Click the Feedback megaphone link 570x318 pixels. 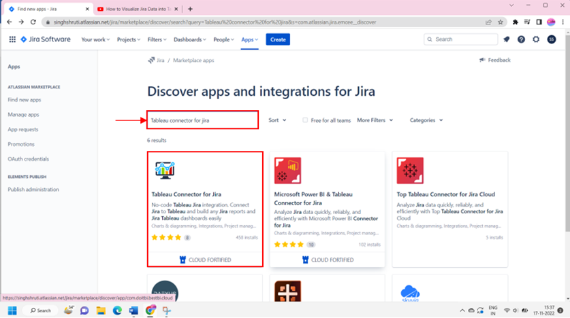(x=495, y=60)
